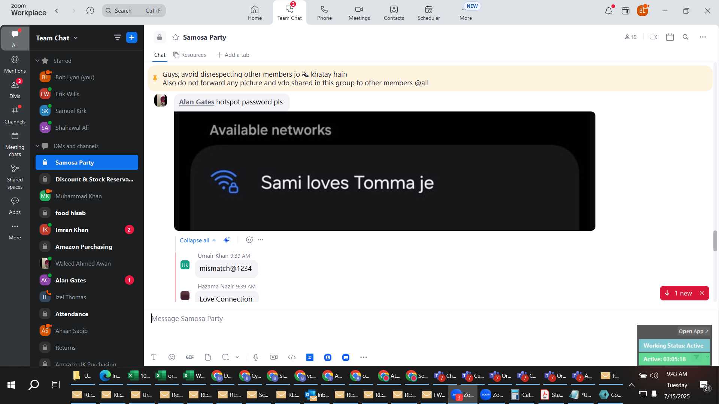Collapse all thread replies
719x404 pixels.
198,240
